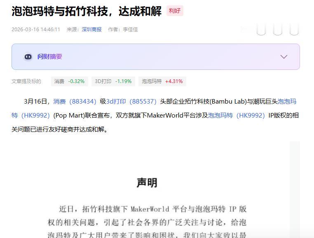
Task: Open the 问财摘要 summary title
Action: point(50,57)
